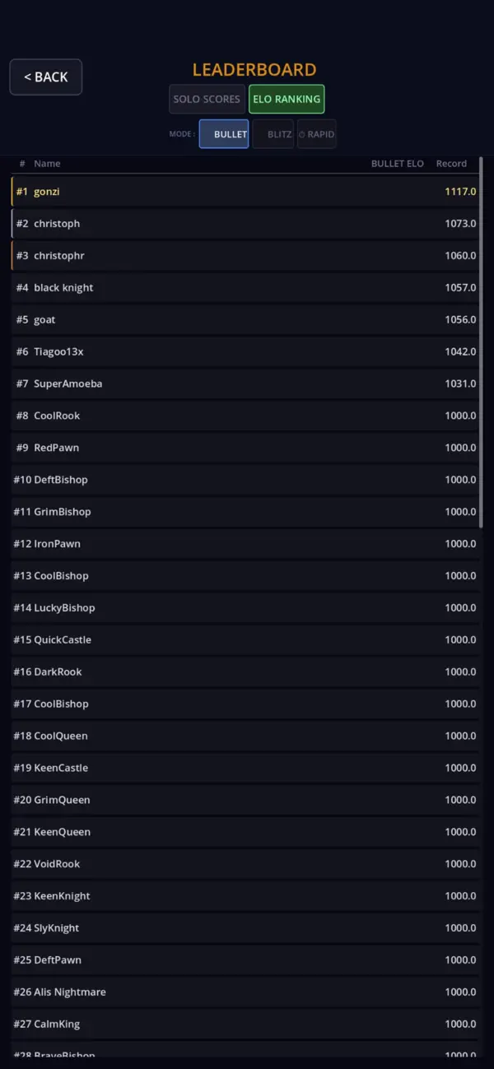Open gonzi's first-place leaderboard row
The width and height of the screenshot is (494, 1069).
point(245,191)
